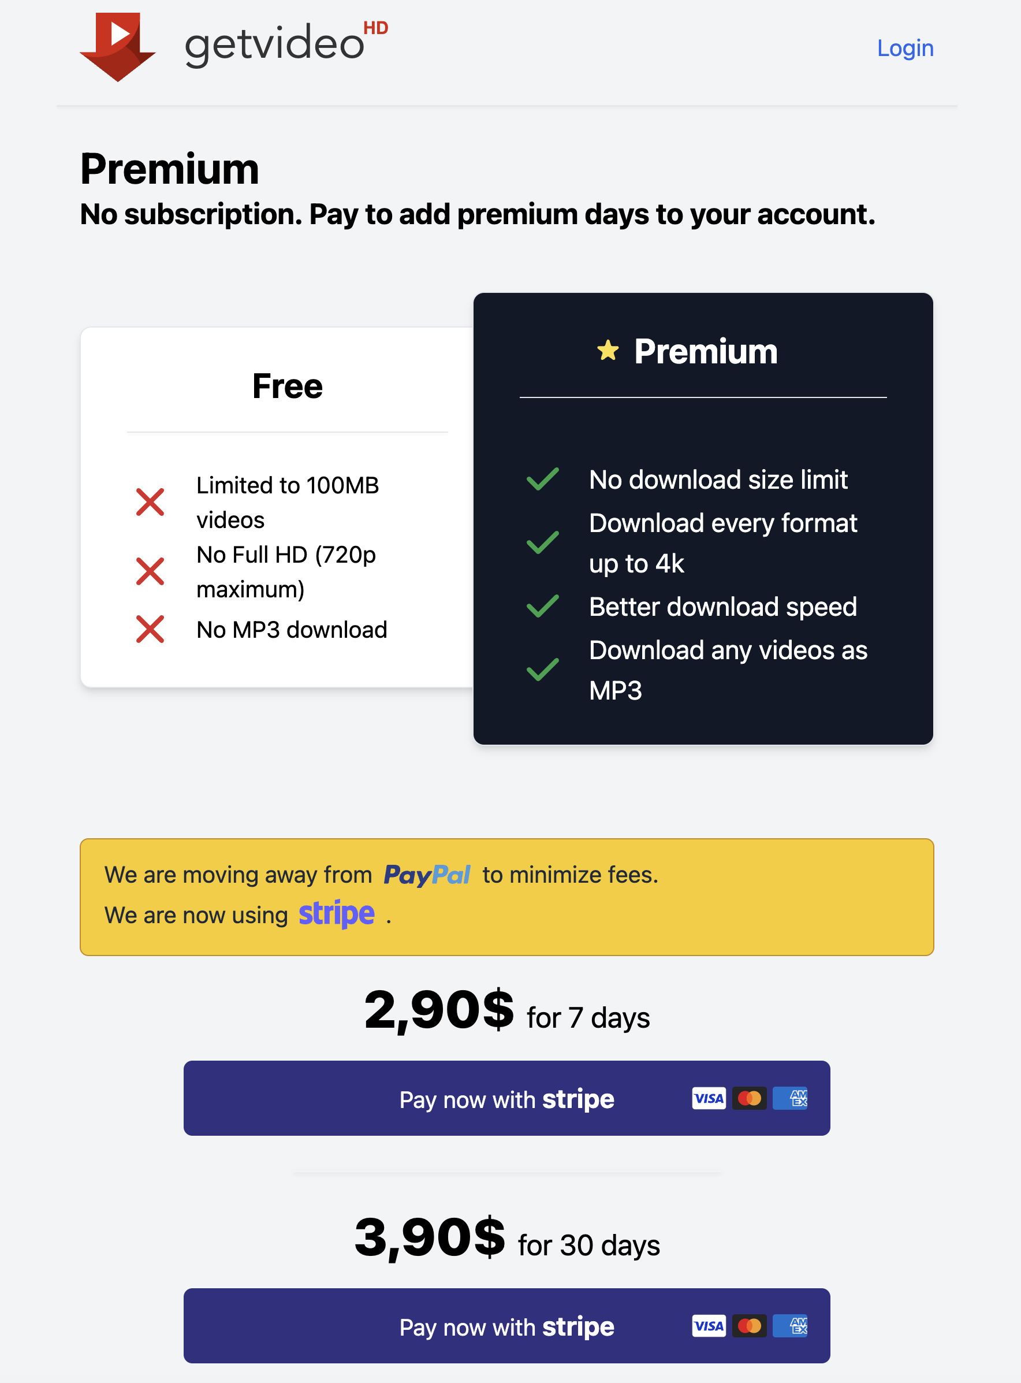Click the red X beside No MP3 download
Image resolution: width=1021 pixels, height=1383 pixels.
pyautogui.click(x=150, y=629)
